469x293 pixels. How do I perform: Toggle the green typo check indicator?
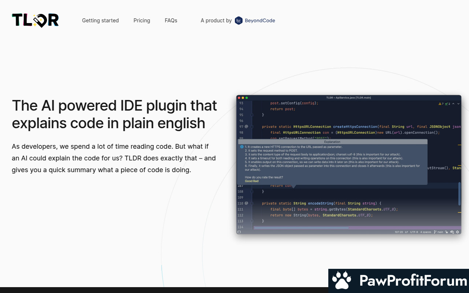pyautogui.click(x=447, y=104)
